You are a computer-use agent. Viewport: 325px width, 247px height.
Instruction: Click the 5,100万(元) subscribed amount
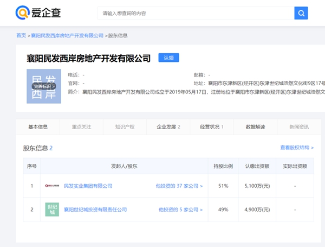(x=257, y=186)
